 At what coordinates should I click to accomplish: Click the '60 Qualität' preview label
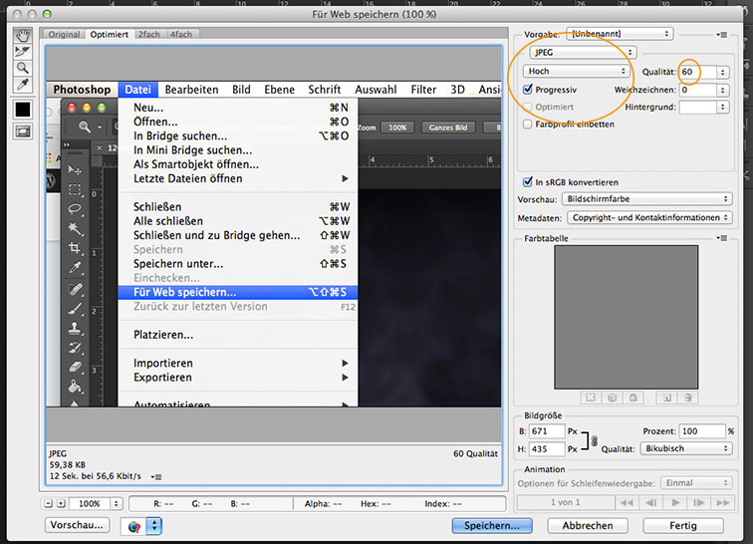[x=475, y=453]
